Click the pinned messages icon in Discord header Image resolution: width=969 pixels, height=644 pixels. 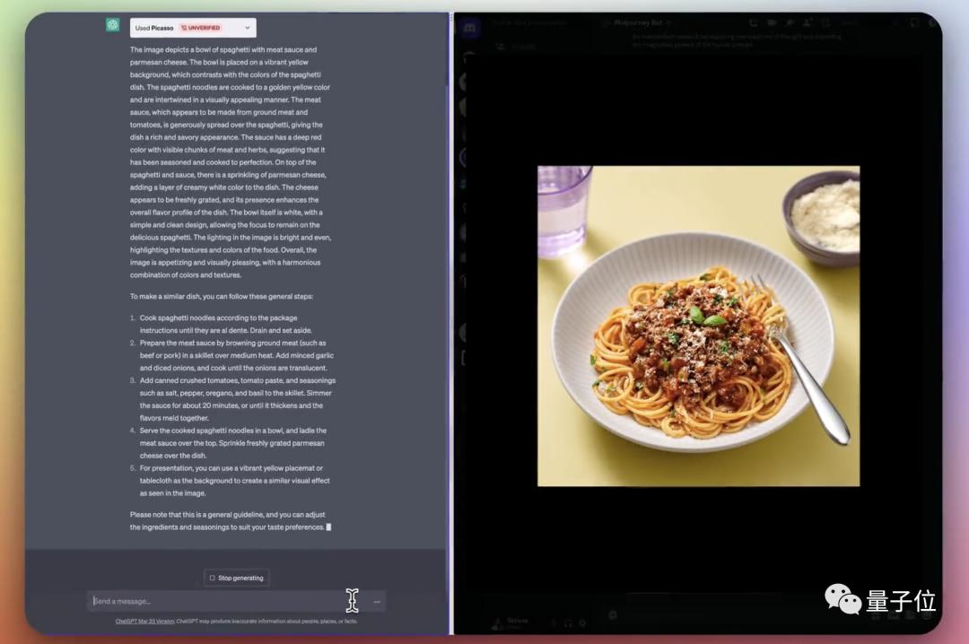790,22
